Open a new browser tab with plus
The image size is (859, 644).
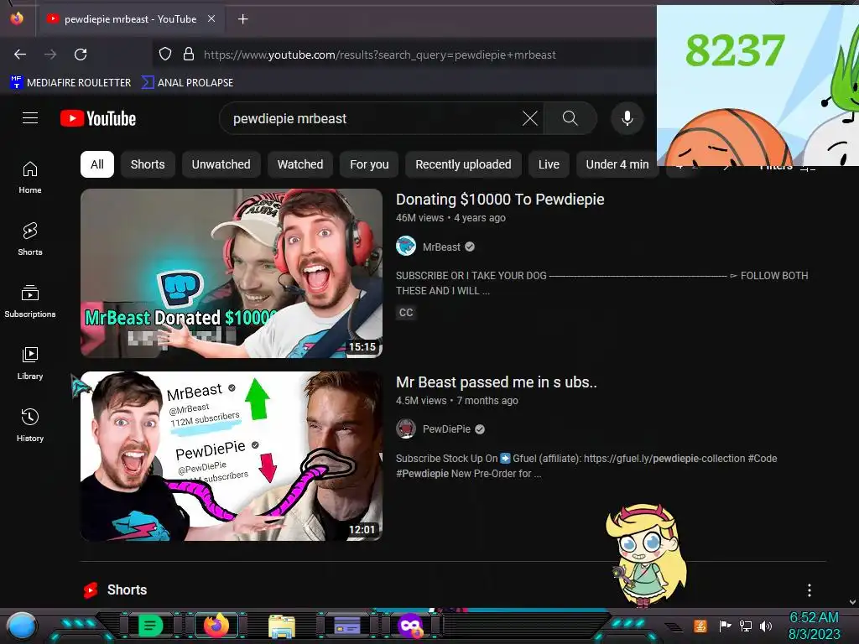click(242, 19)
